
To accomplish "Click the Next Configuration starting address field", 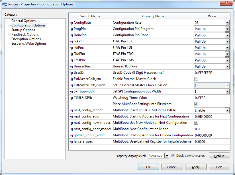I will click(212, 116).
